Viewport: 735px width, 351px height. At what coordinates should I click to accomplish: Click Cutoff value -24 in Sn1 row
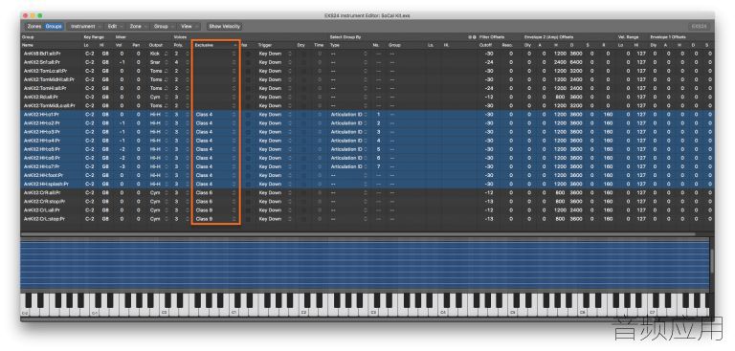tap(488, 62)
